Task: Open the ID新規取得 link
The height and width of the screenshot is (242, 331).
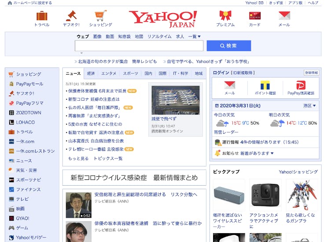Action: pos(243,73)
